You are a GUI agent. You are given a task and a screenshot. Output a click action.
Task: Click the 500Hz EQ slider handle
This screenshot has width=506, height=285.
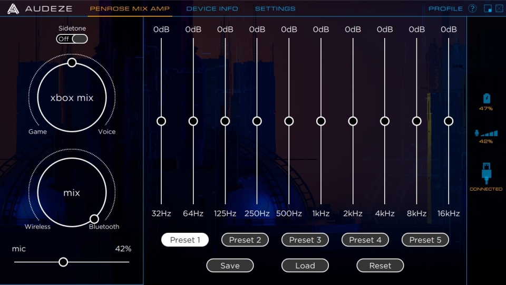point(289,121)
